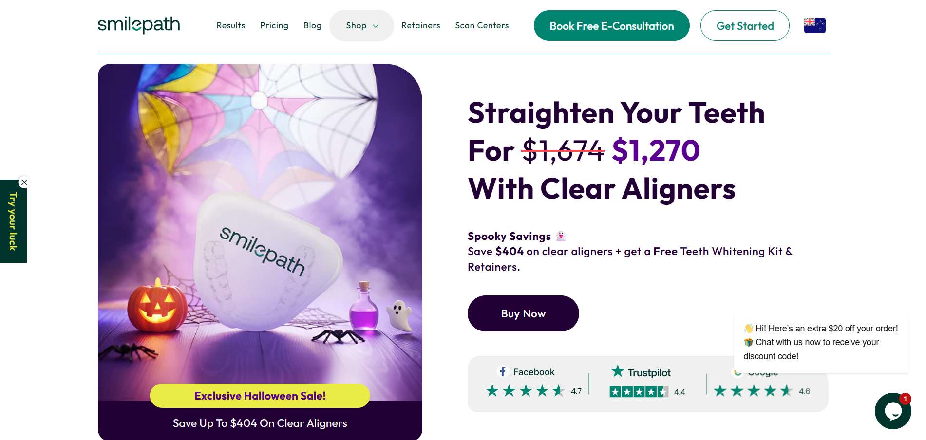Click the Facebook review icon
The height and width of the screenshot is (440, 926).
(503, 372)
